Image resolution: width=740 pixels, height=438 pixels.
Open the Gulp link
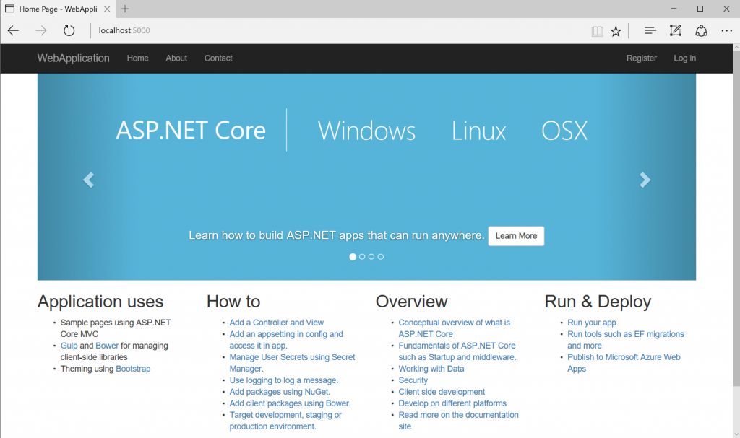point(69,346)
